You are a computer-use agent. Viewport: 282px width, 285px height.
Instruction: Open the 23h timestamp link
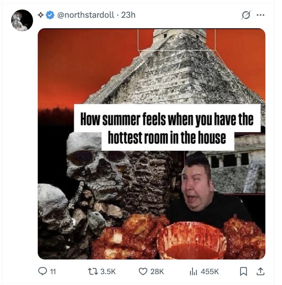coord(128,15)
